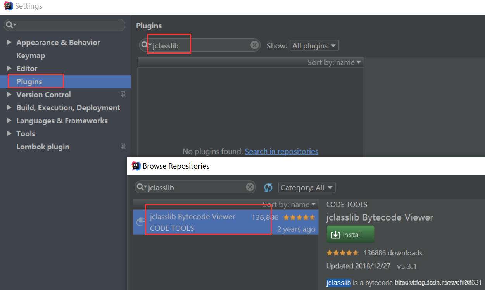Reload the plugin repository list with the refresh icon
This screenshot has height=290, width=485.
point(268,188)
